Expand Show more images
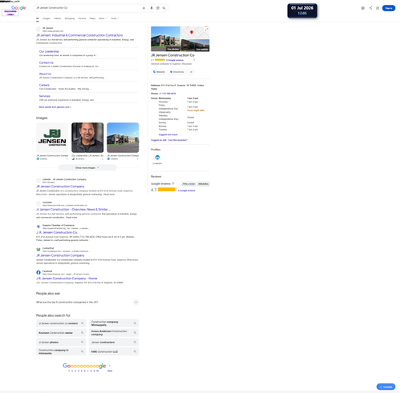Viewport: 401px width, 393px height. pos(87,167)
